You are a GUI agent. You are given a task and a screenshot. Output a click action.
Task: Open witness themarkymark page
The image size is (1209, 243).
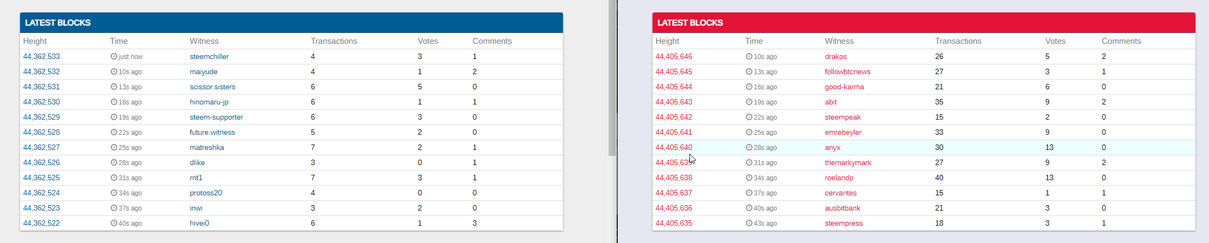coord(848,162)
